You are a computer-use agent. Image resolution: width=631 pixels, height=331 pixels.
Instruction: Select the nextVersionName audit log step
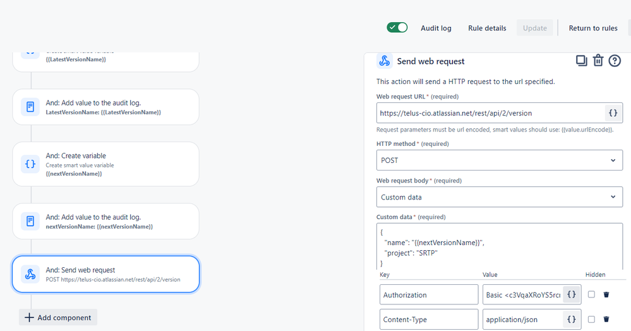[106, 221]
